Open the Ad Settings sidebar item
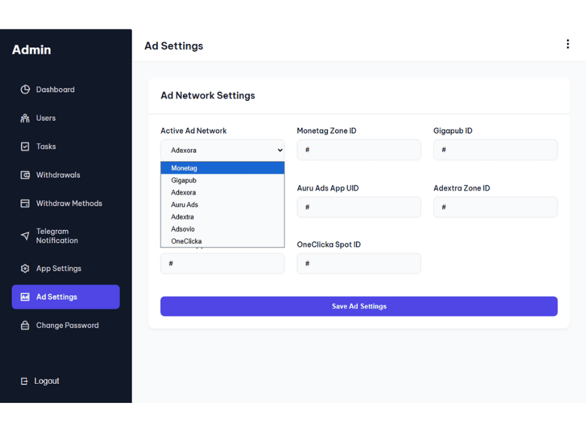Image resolution: width=586 pixels, height=433 pixels. [66, 297]
